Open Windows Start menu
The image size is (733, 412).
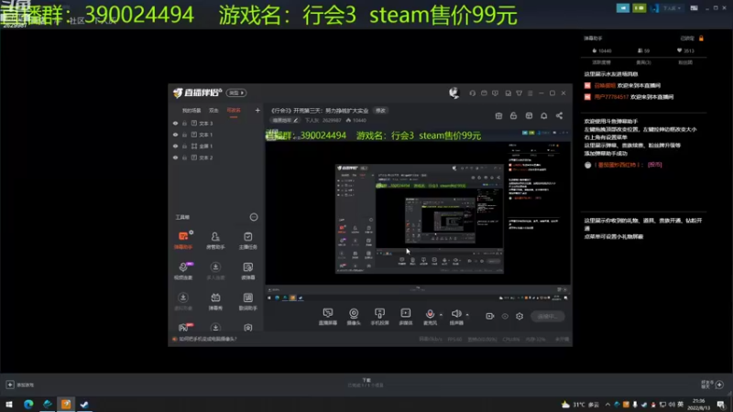tap(9, 405)
